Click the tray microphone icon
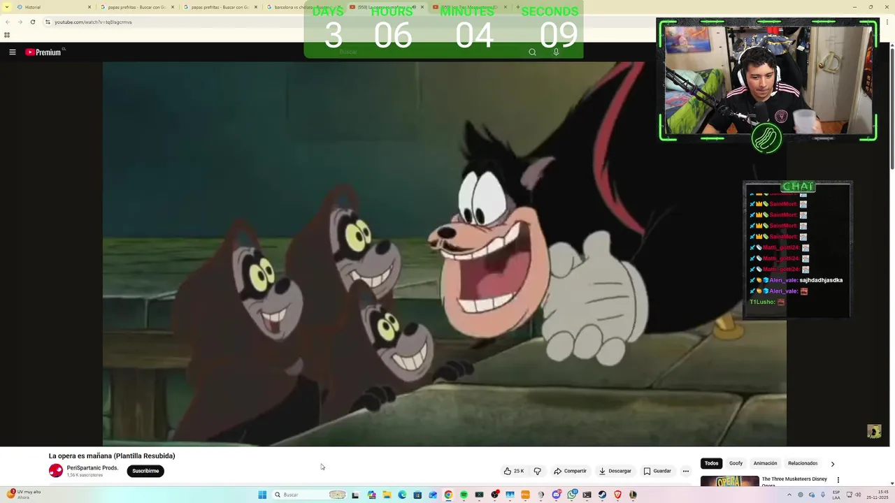This screenshot has width=895, height=503. (823, 495)
